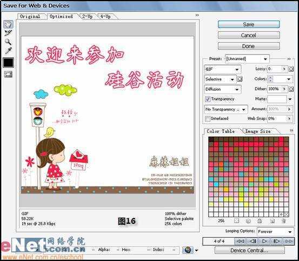Click the Cancel button
Screen dimensions: 299x261
pos(249,35)
